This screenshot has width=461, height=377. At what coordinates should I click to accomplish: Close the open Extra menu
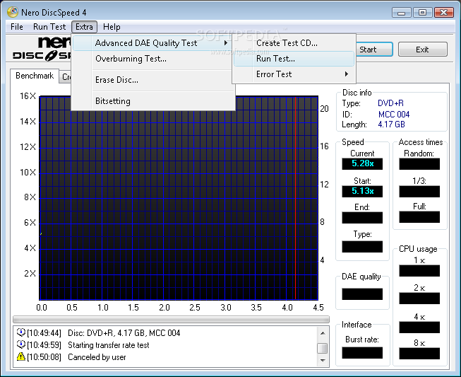pyautogui.click(x=84, y=27)
